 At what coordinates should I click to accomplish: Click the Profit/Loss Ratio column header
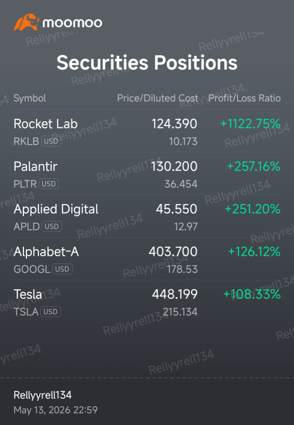(x=244, y=98)
